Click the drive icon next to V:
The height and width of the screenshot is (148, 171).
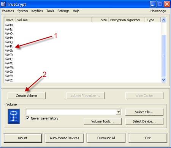[x=7, y=63]
